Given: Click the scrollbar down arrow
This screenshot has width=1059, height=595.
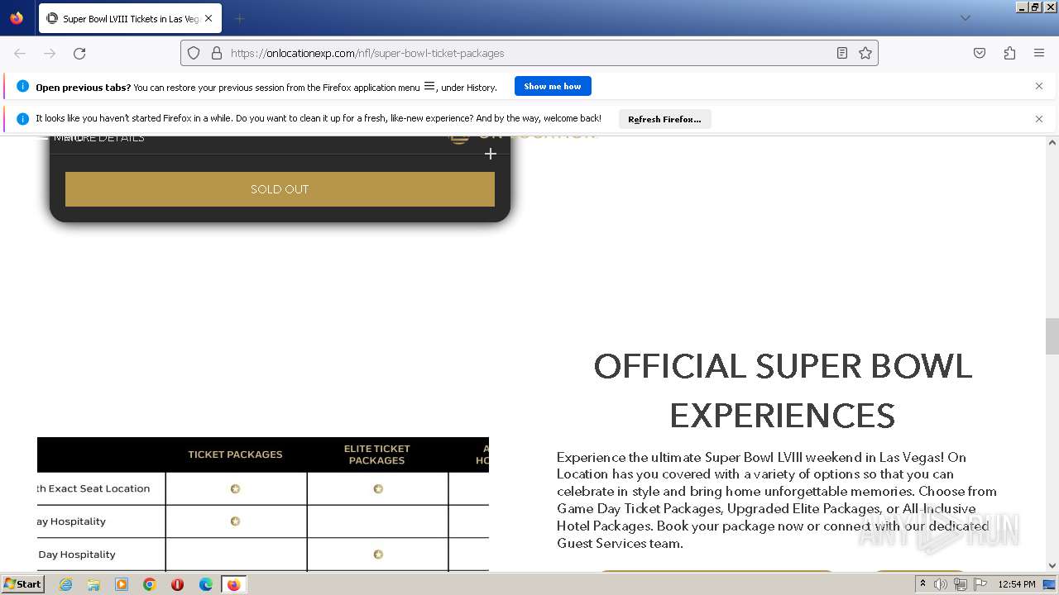Looking at the screenshot, I should click(x=1052, y=565).
